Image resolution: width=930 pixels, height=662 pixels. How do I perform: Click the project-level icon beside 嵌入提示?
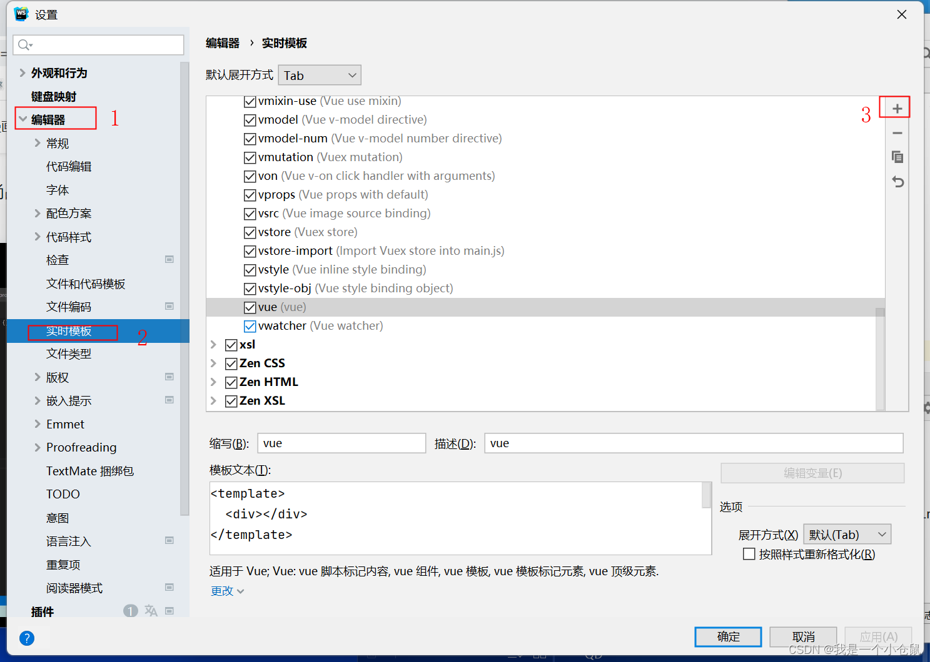pos(169,400)
